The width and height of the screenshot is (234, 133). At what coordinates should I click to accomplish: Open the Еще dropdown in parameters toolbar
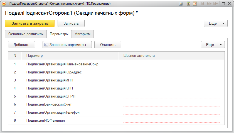coord(213,45)
